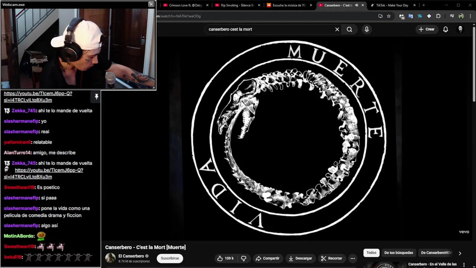This screenshot has width=476, height=268.
Task: Close the Webcam.exe window
Action: click(x=151, y=4)
